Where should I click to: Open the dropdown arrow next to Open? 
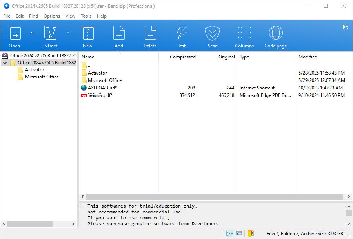32,33
